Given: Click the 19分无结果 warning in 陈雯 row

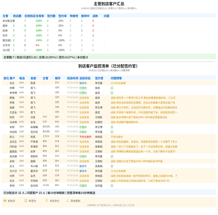Looking at the screenshot, I should point(118,83).
